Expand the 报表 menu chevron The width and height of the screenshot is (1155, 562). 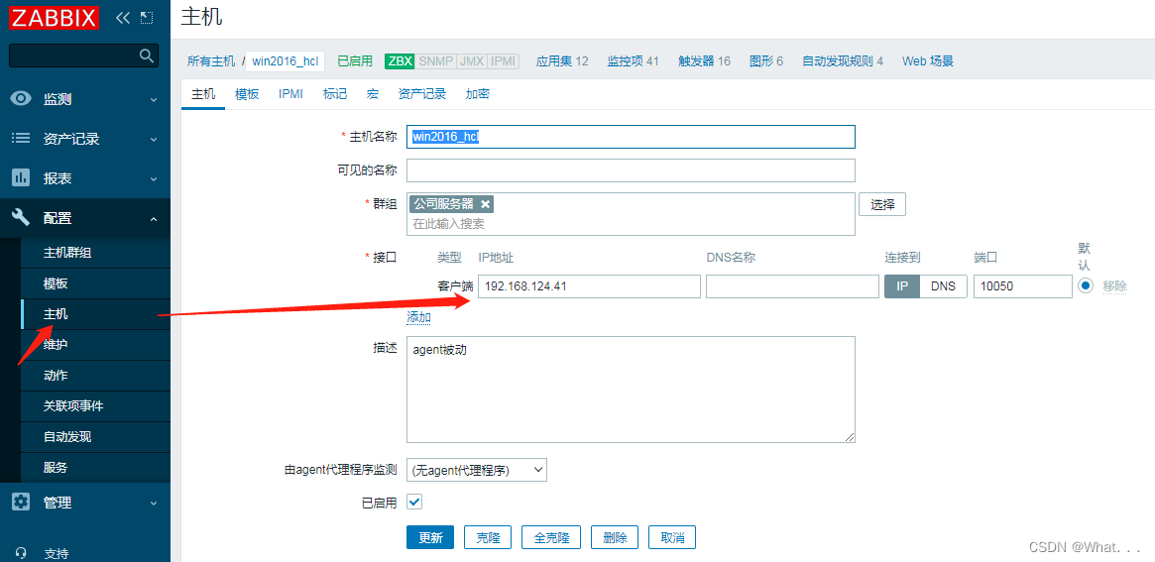(154, 179)
